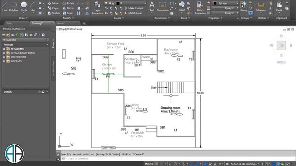The width and height of the screenshot is (296, 166).
Task: Click the object color black swatch
Action: click(215, 3)
